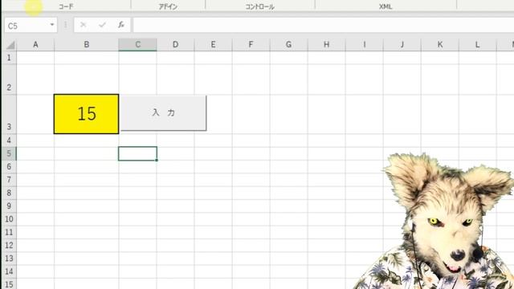Select row 2 header

tap(9, 79)
